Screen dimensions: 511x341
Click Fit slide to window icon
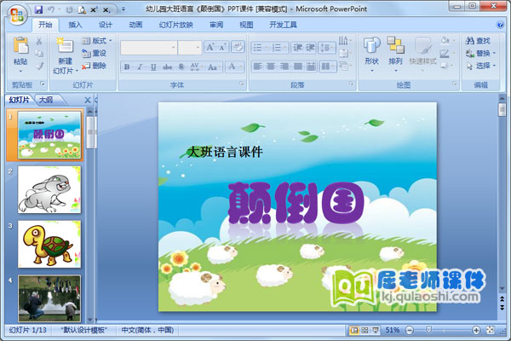pos(491,330)
